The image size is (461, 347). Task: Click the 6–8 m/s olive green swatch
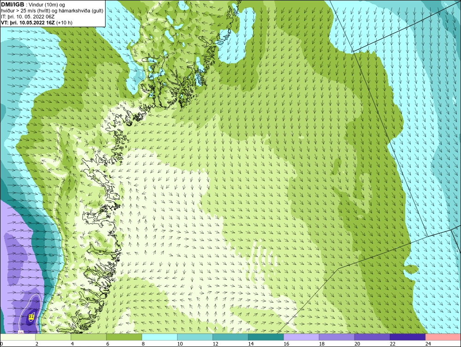pos(124,337)
